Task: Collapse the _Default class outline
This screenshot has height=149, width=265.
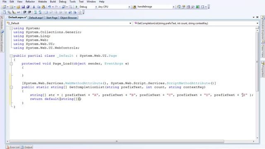Action: point(11,56)
